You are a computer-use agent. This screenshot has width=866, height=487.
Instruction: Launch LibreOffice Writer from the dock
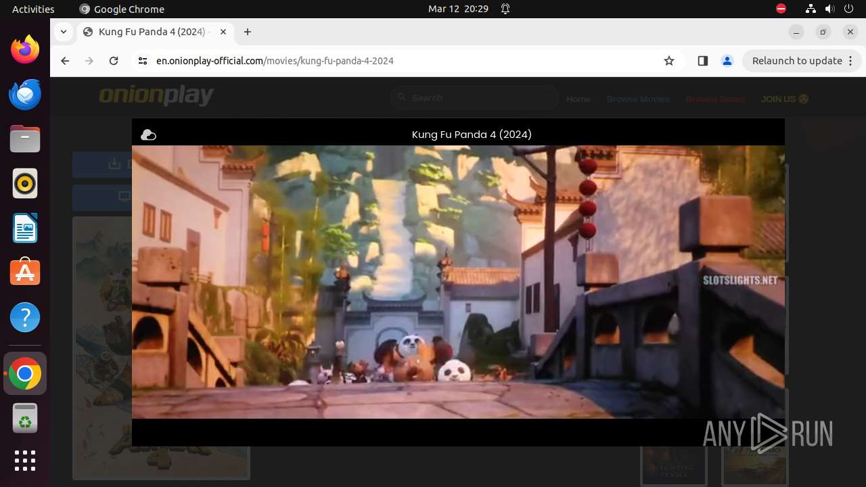[25, 228]
